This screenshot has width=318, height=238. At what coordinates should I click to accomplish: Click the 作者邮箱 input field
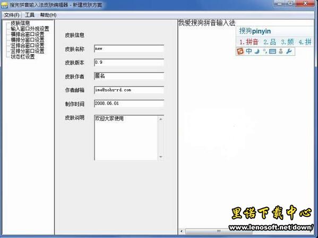point(129,90)
